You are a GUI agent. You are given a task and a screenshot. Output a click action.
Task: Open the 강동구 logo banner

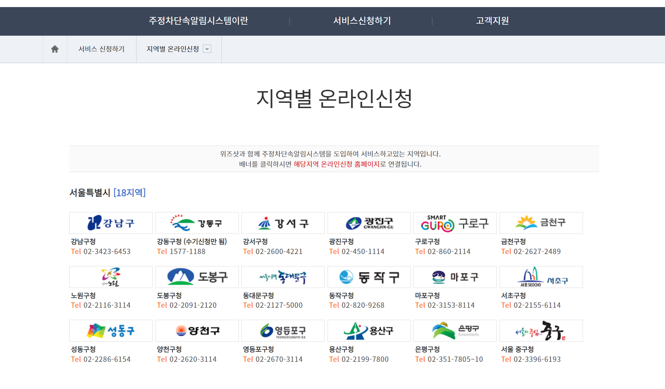[x=197, y=223]
